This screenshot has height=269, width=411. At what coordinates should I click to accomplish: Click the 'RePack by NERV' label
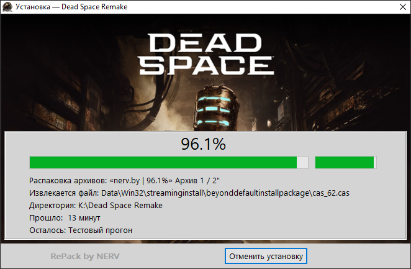click(85, 256)
